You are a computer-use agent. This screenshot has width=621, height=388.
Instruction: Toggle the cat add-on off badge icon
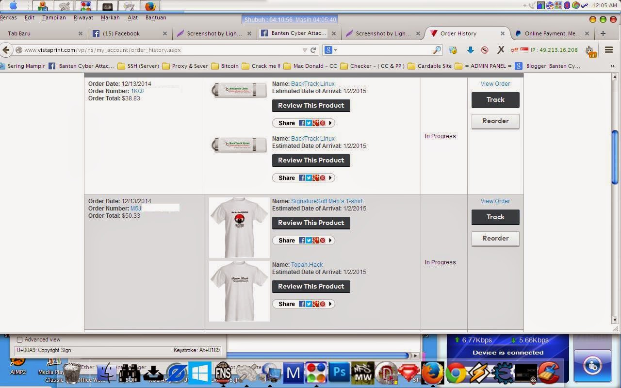590,50
